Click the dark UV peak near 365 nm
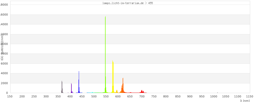Screen dimensions: 255x102 [x=62, y=87]
